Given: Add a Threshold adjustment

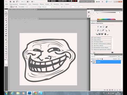Looking at the screenshot, I should (102, 34).
